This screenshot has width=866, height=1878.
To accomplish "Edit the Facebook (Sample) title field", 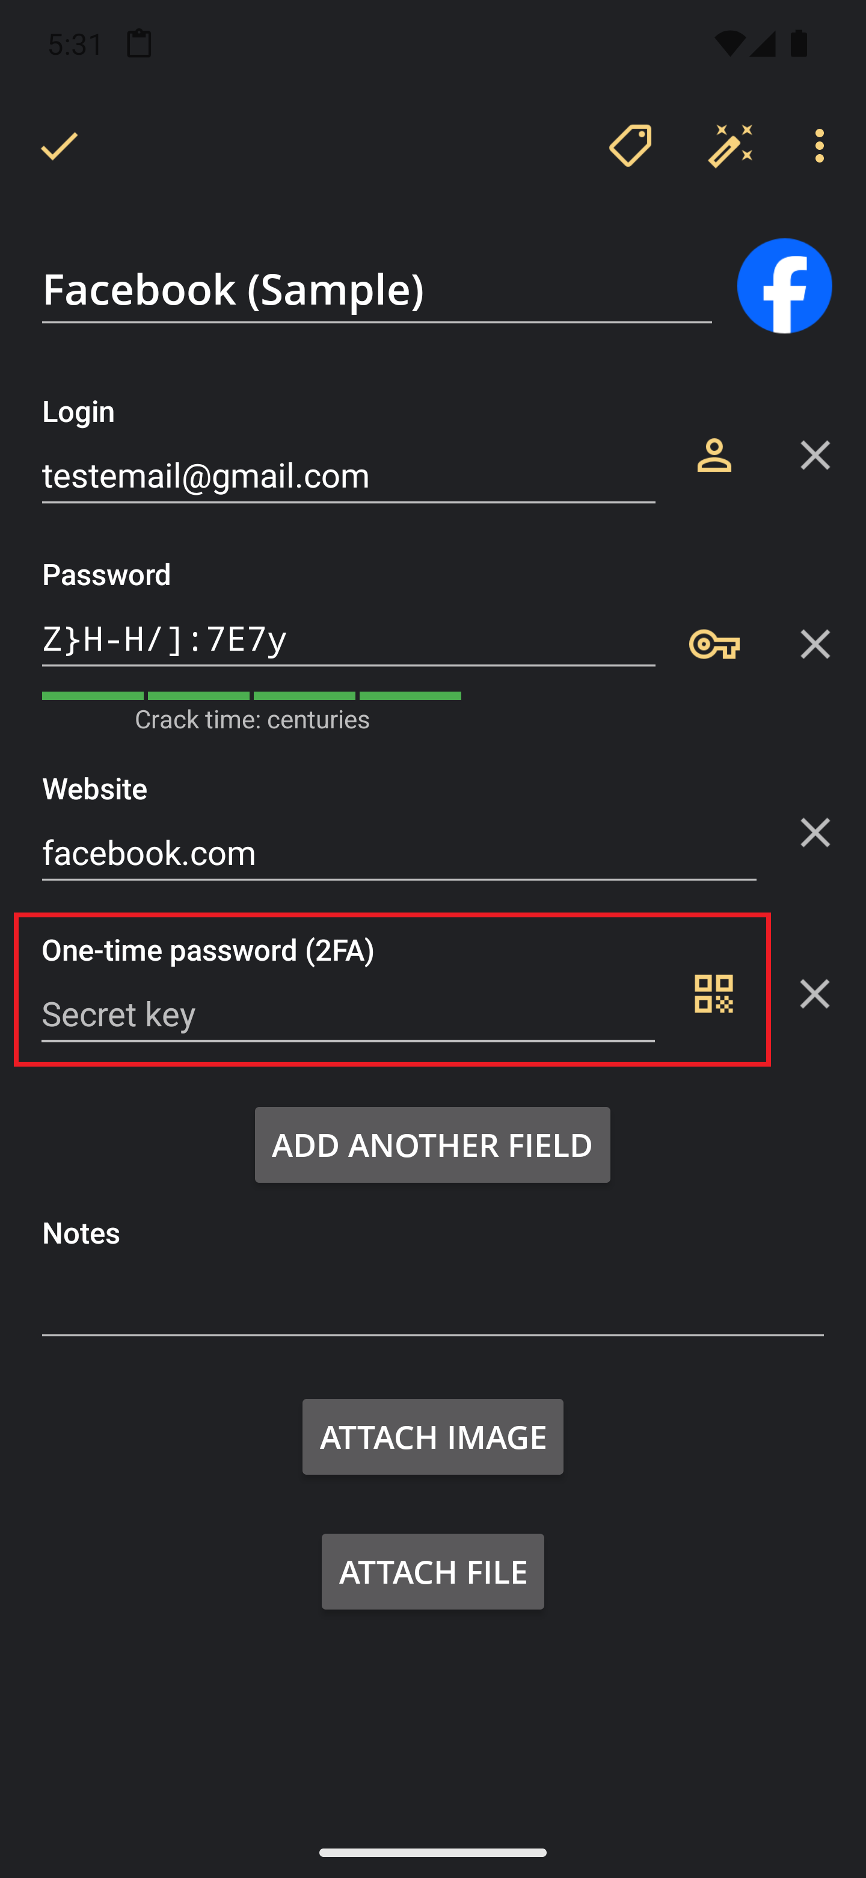I will pos(376,291).
